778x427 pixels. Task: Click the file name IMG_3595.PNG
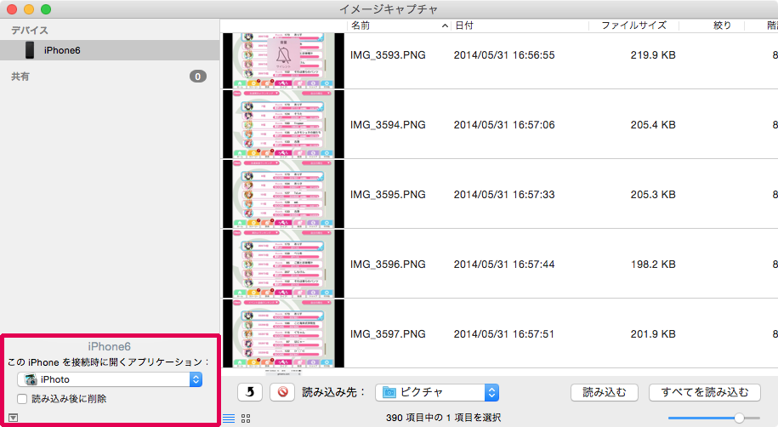coord(388,194)
